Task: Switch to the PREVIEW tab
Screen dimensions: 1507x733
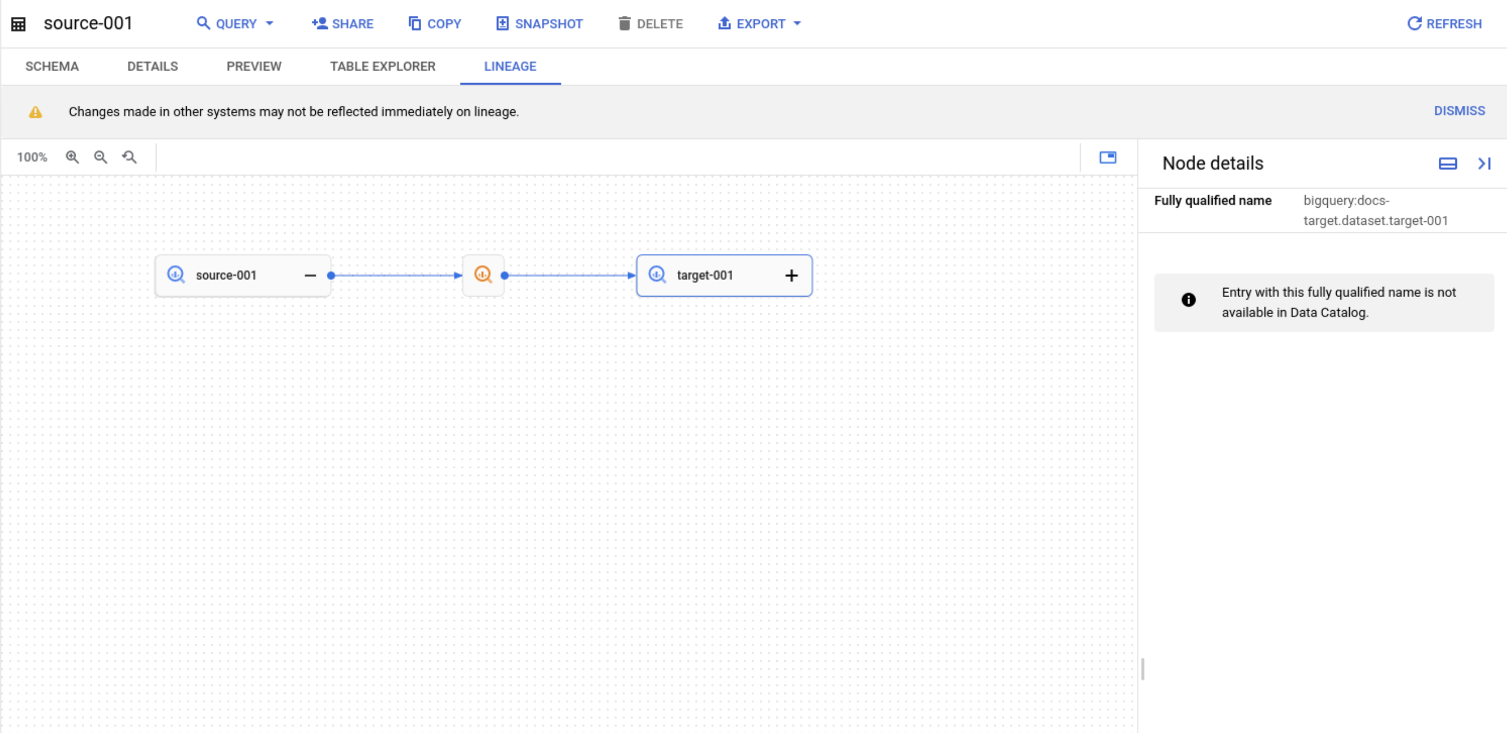Action: point(253,66)
